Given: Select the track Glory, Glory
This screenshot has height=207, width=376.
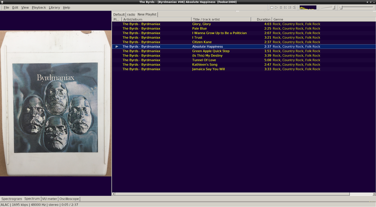Looking at the screenshot, I should tap(244, 24).
